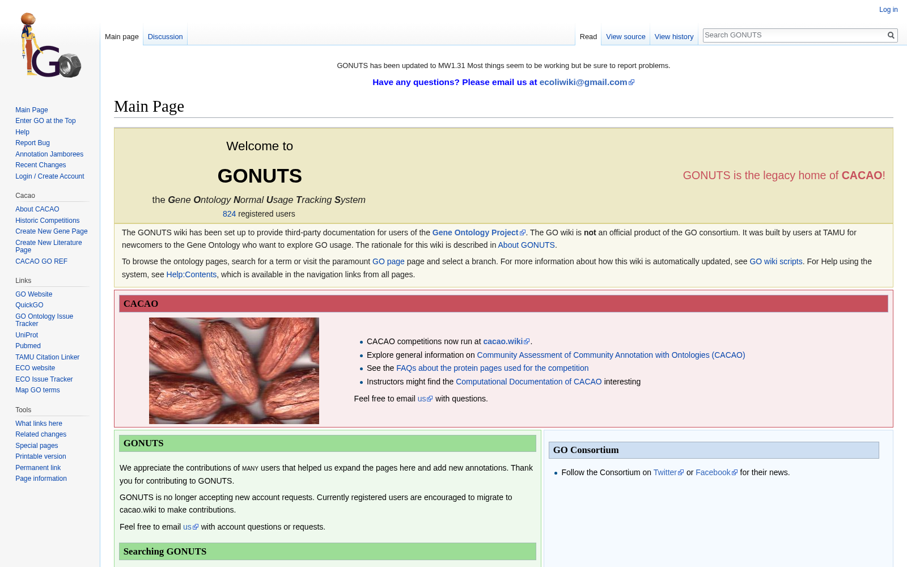Click Create New Gene Page
The height and width of the screenshot is (567, 907).
pos(51,231)
